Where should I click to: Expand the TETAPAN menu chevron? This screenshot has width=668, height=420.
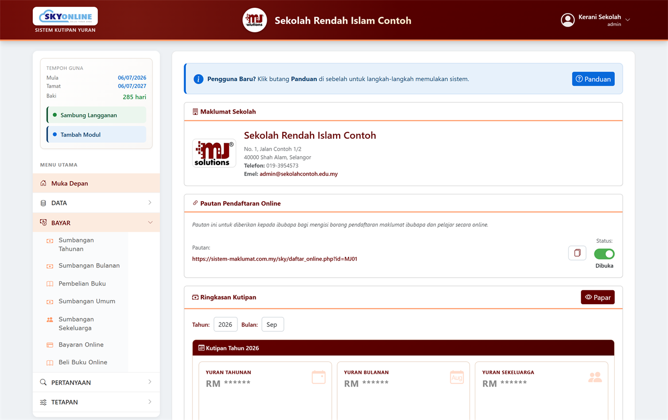click(150, 402)
